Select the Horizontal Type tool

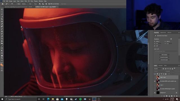(x=2, y=48)
